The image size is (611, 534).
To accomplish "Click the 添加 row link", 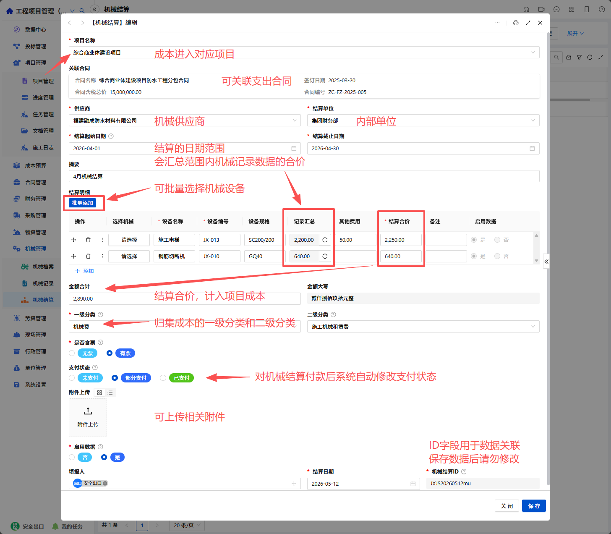I will coord(84,271).
